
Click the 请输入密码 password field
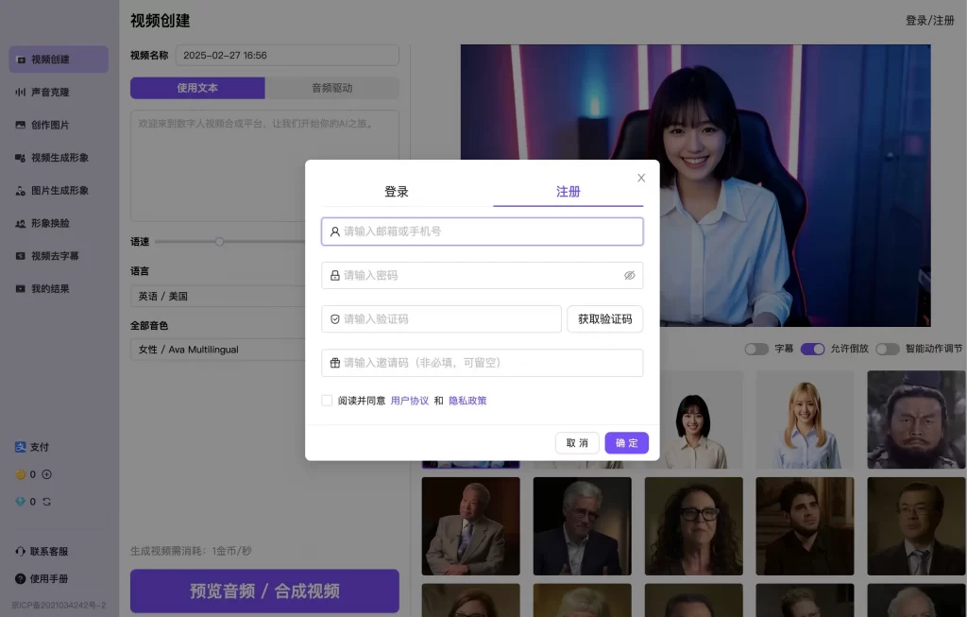[x=483, y=275]
